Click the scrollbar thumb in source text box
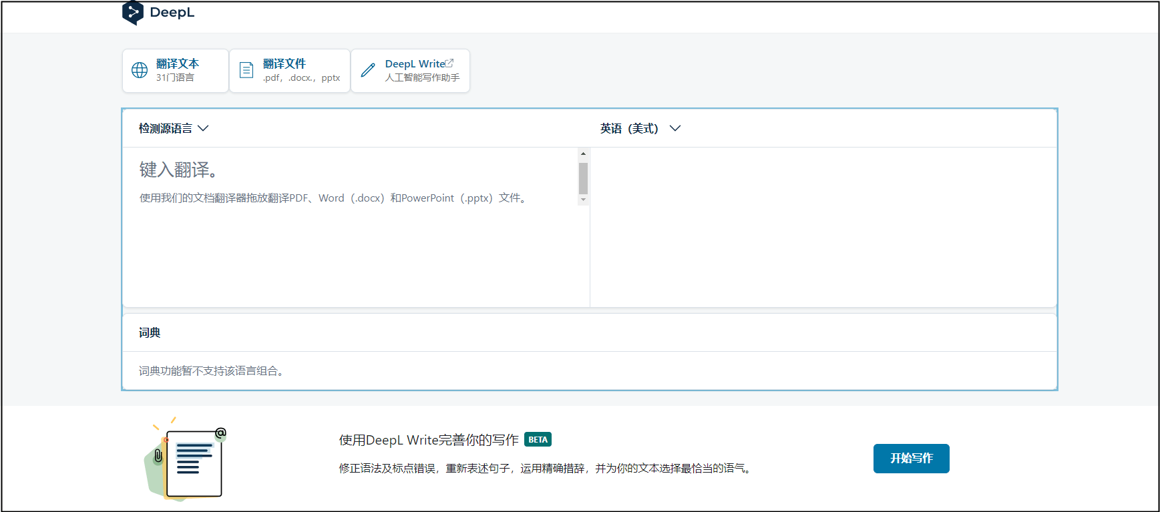This screenshot has height=512, width=1160. [583, 178]
